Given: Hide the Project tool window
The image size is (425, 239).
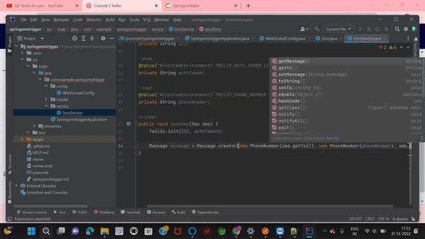Looking at the screenshot, I should 112,39.
